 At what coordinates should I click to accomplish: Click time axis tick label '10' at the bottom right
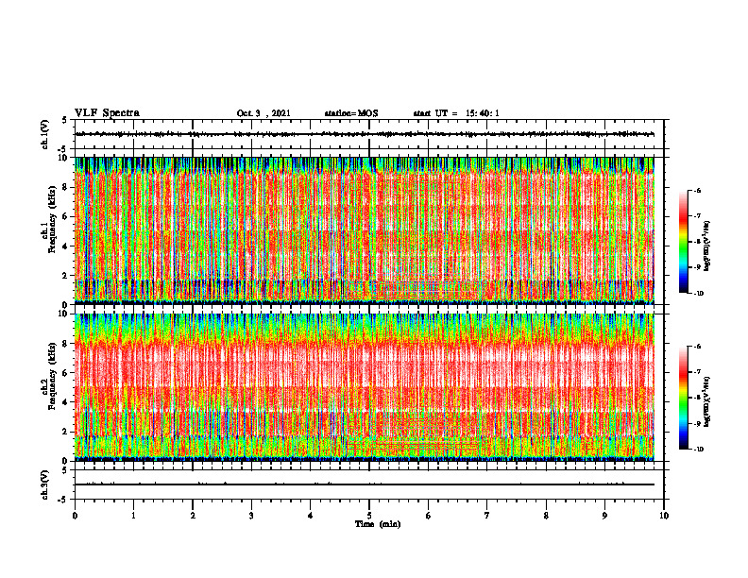coord(664,516)
